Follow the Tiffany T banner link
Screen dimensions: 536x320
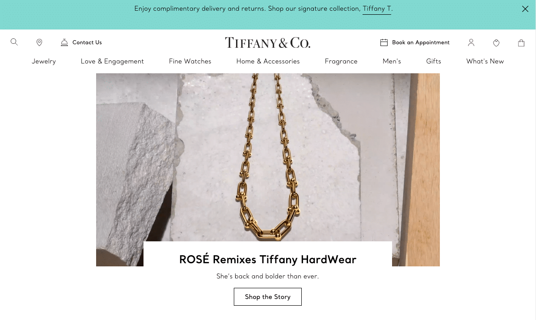(377, 9)
